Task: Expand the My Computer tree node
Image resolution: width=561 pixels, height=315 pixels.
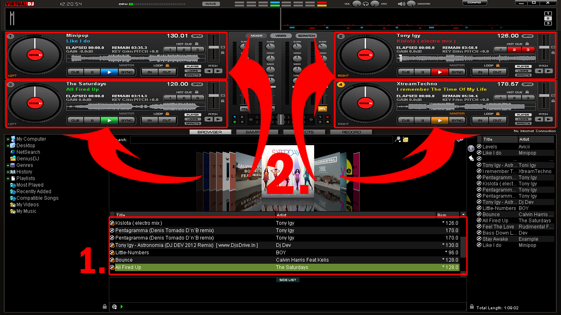Action: tap(8, 139)
